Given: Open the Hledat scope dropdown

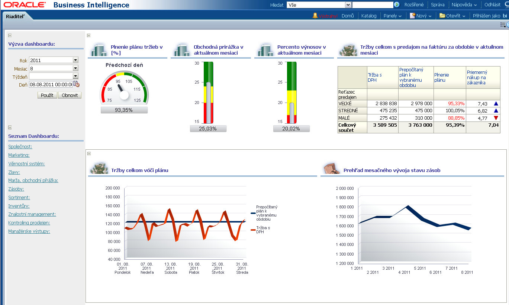Looking at the screenshot, I should coord(348,5).
